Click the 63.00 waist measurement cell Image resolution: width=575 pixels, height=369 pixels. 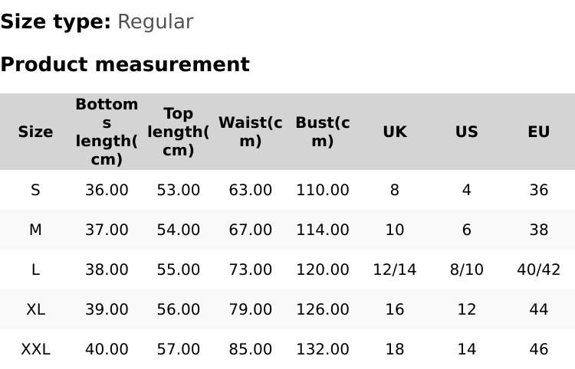(x=250, y=190)
